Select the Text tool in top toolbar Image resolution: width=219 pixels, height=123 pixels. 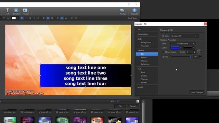(x=7, y=11)
